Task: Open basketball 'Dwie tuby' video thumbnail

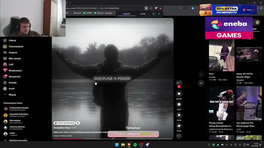Action: click(222, 103)
